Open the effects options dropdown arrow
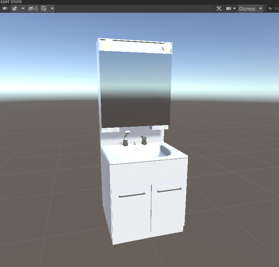This screenshot has height=267, width=279. (23, 8)
